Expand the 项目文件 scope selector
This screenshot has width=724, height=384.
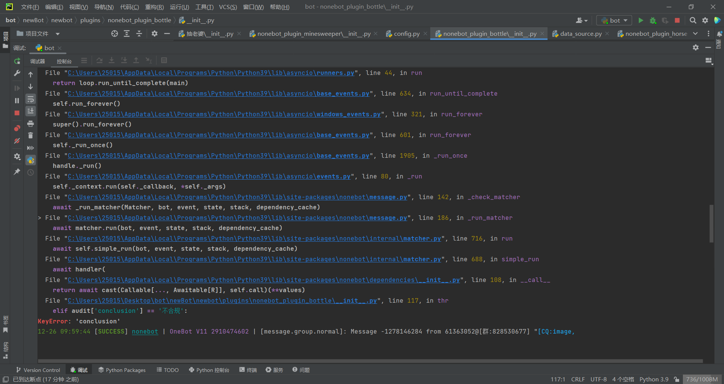click(x=57, y=34)
